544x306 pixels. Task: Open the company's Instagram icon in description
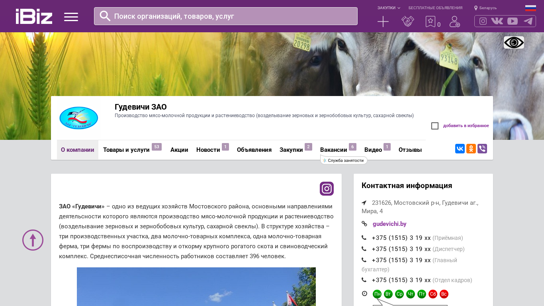pyautogui.click(x=327, y=188)
